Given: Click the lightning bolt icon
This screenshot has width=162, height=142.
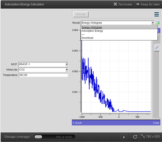Looking at the screenshot, I should click(124, 137).
